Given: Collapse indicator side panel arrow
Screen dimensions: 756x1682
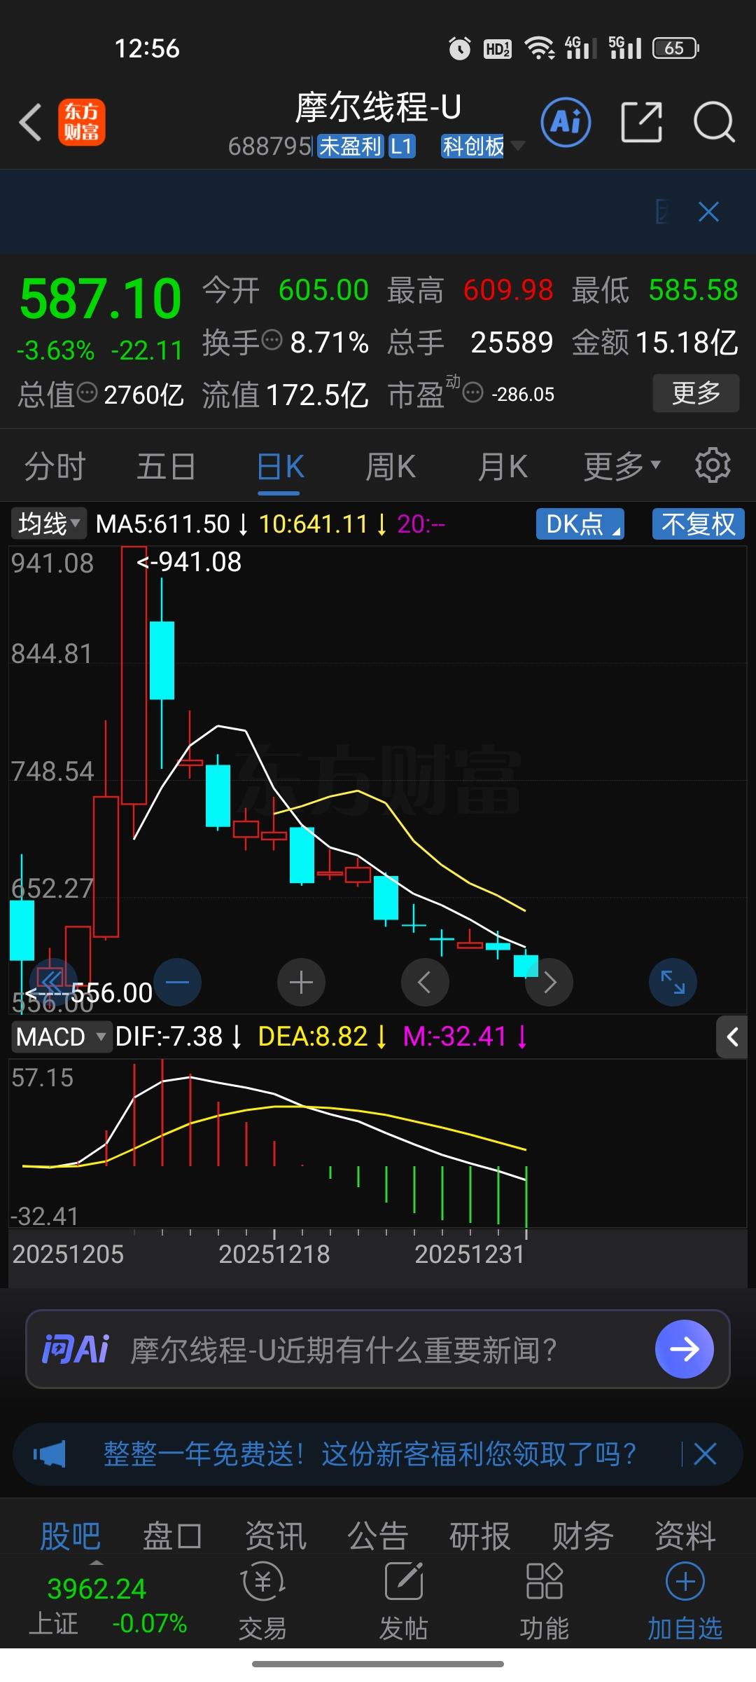Looking at the screenshot, I should pyautogui.click(x=732, y=1037).
